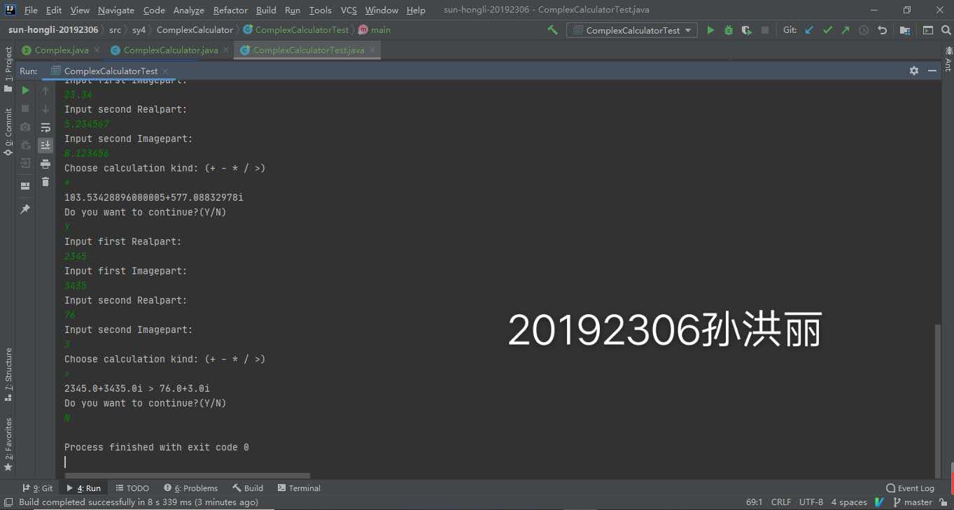Click the sy4 breadcrumb
954x510 pixels.
(139, 30)
